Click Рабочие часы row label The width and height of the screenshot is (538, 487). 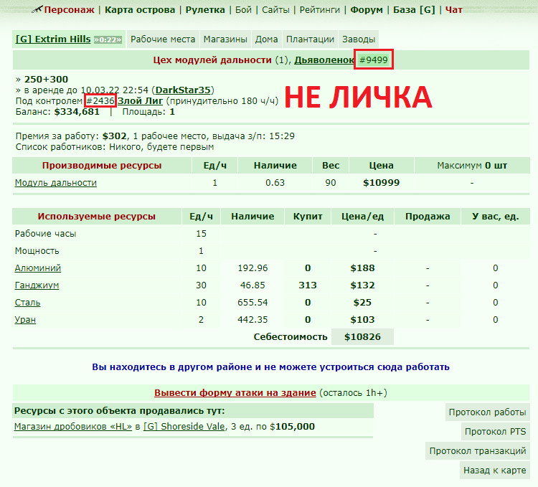click(45, 234)
